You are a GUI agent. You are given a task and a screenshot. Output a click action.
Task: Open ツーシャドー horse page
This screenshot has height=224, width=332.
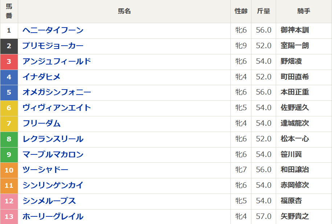coord(45,170)
